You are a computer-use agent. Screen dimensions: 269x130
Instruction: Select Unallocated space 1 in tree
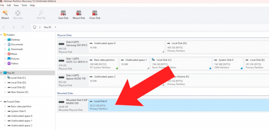point(21,121)
